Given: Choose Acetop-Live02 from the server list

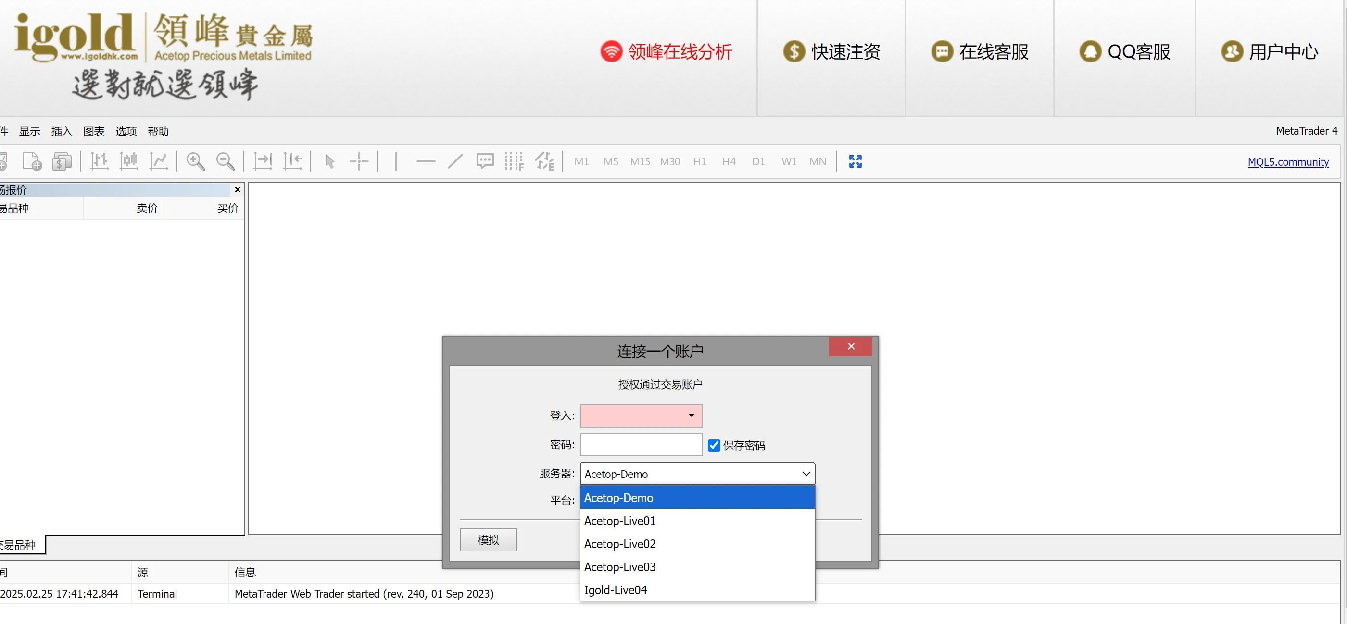Looking at the screenshot, I should click(698, 544).
